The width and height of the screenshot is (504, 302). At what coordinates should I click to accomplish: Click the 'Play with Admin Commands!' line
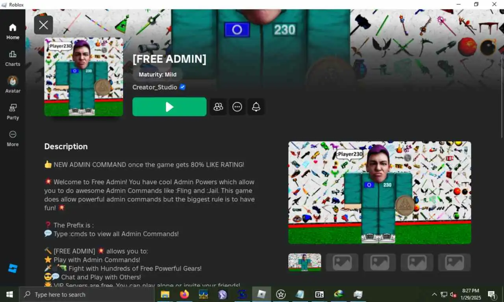click(92, 260)
